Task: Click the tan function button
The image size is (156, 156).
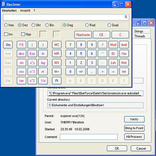Action: point(21,81)
